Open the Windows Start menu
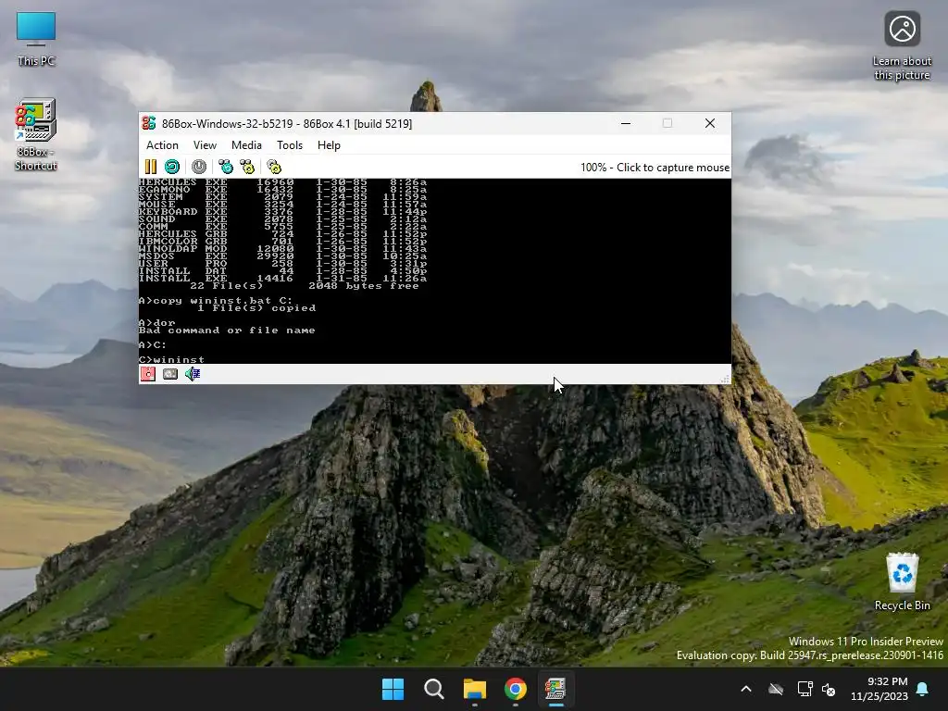The height and width of the screenshot is (711, 948). (x=393, y=689)
